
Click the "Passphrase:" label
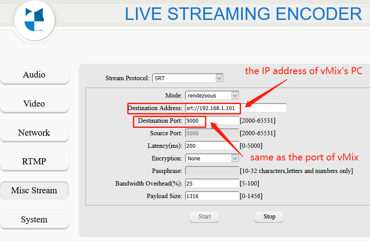[167, 171]
